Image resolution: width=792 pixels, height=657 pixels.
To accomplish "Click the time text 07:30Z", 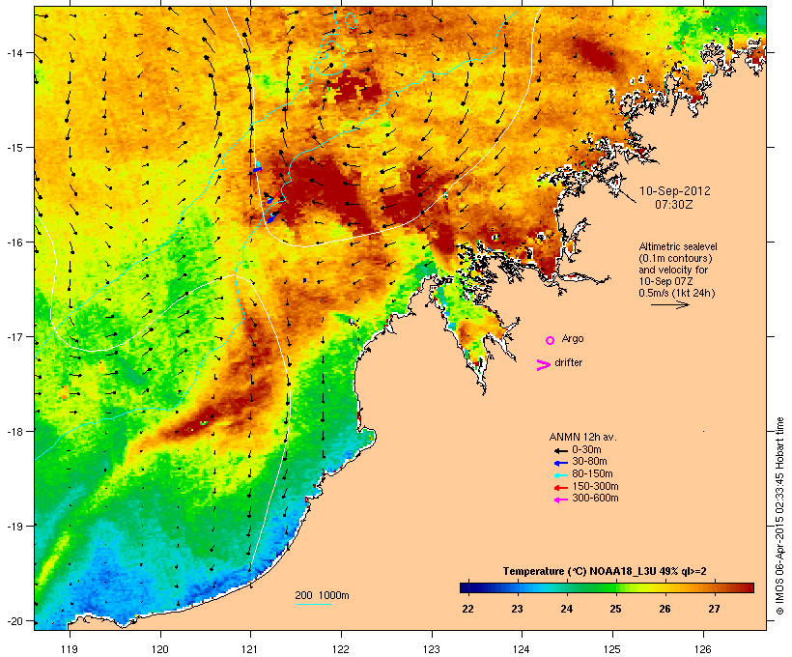I will point(674,205).
